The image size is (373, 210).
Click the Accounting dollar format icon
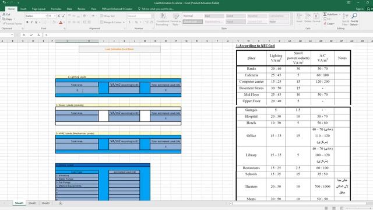pyautogui.click(x=129, y=22)
